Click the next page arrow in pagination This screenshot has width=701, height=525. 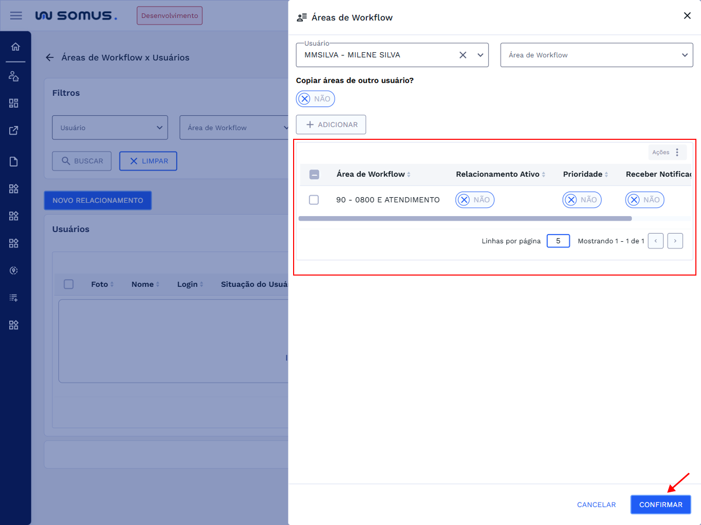point(675,241)
